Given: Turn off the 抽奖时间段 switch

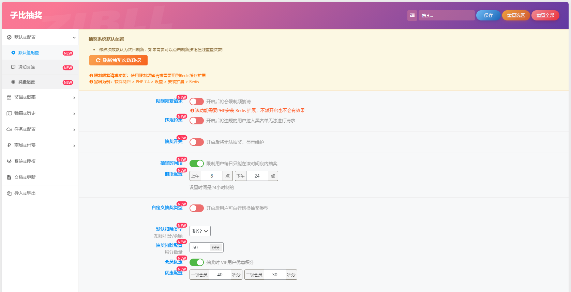Looking at the screenshot, I should pos(196,164).
